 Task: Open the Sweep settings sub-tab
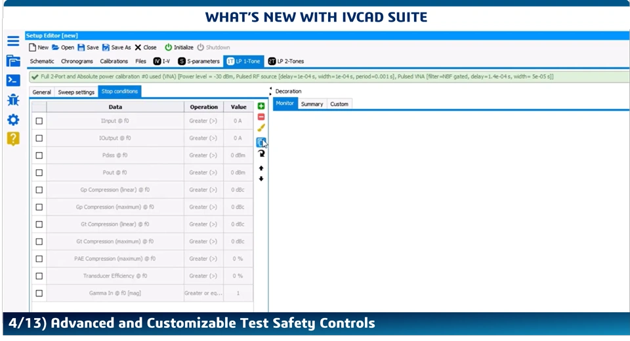(76, 92)
